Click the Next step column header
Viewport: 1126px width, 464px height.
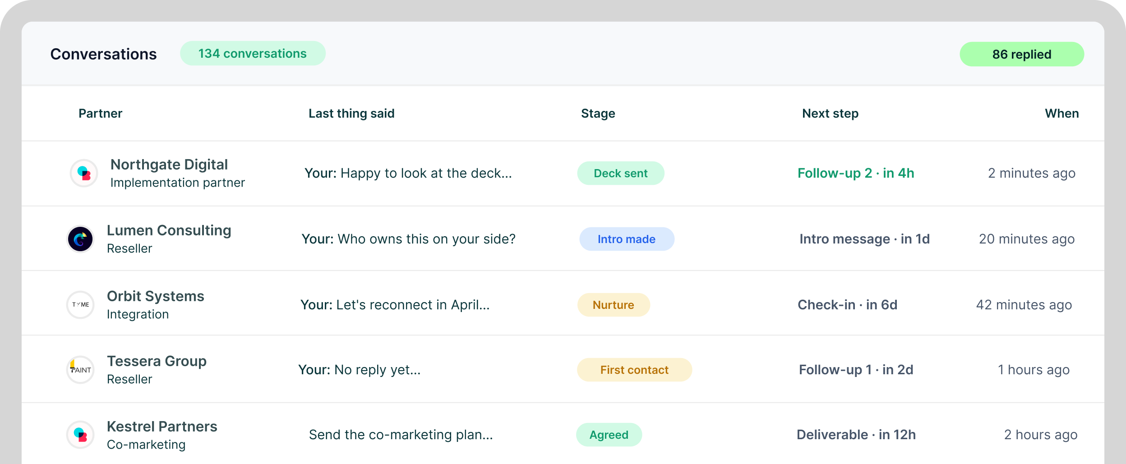coord(830,113)
